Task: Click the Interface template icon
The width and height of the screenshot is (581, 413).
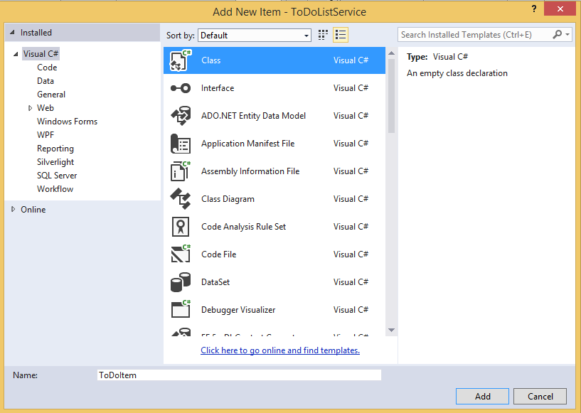Action: pos(181,88)
